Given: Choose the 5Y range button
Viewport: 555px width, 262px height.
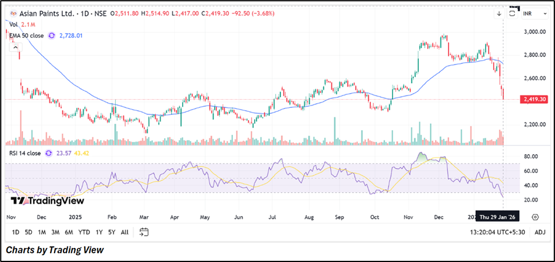Looking at the screenshot, I should [x=112, y=232].
